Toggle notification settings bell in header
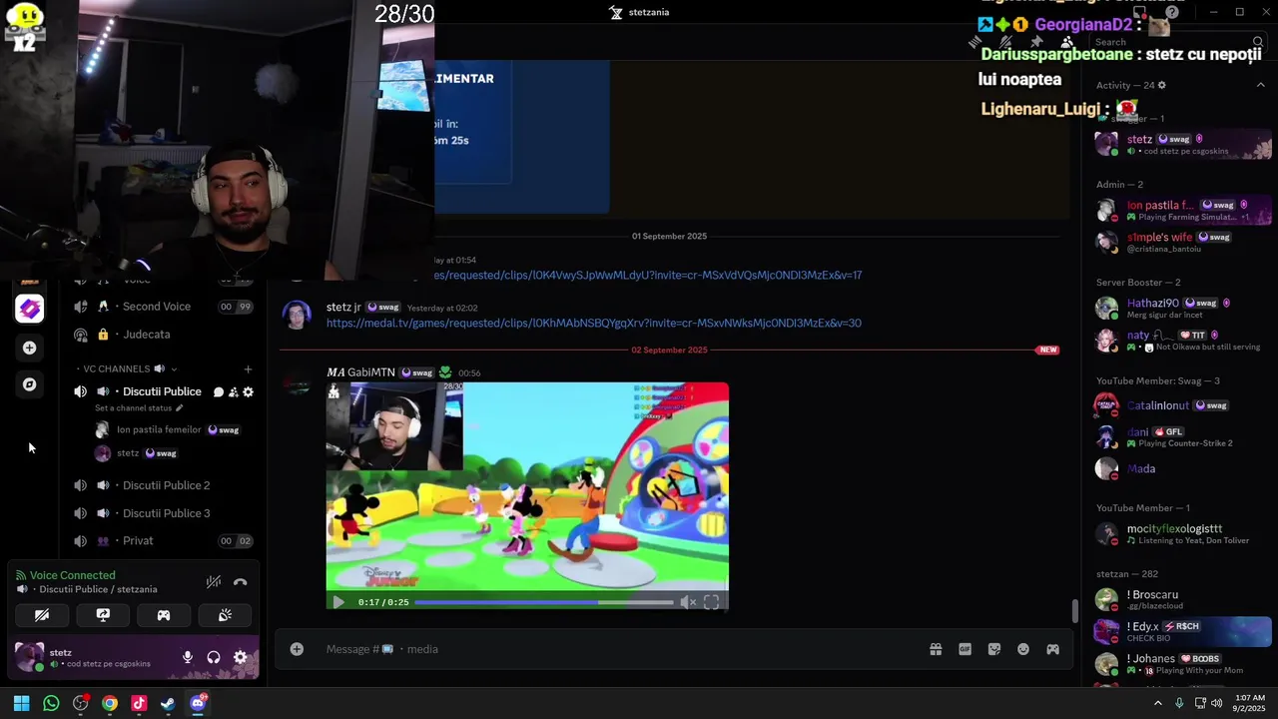 [1005, 42]
